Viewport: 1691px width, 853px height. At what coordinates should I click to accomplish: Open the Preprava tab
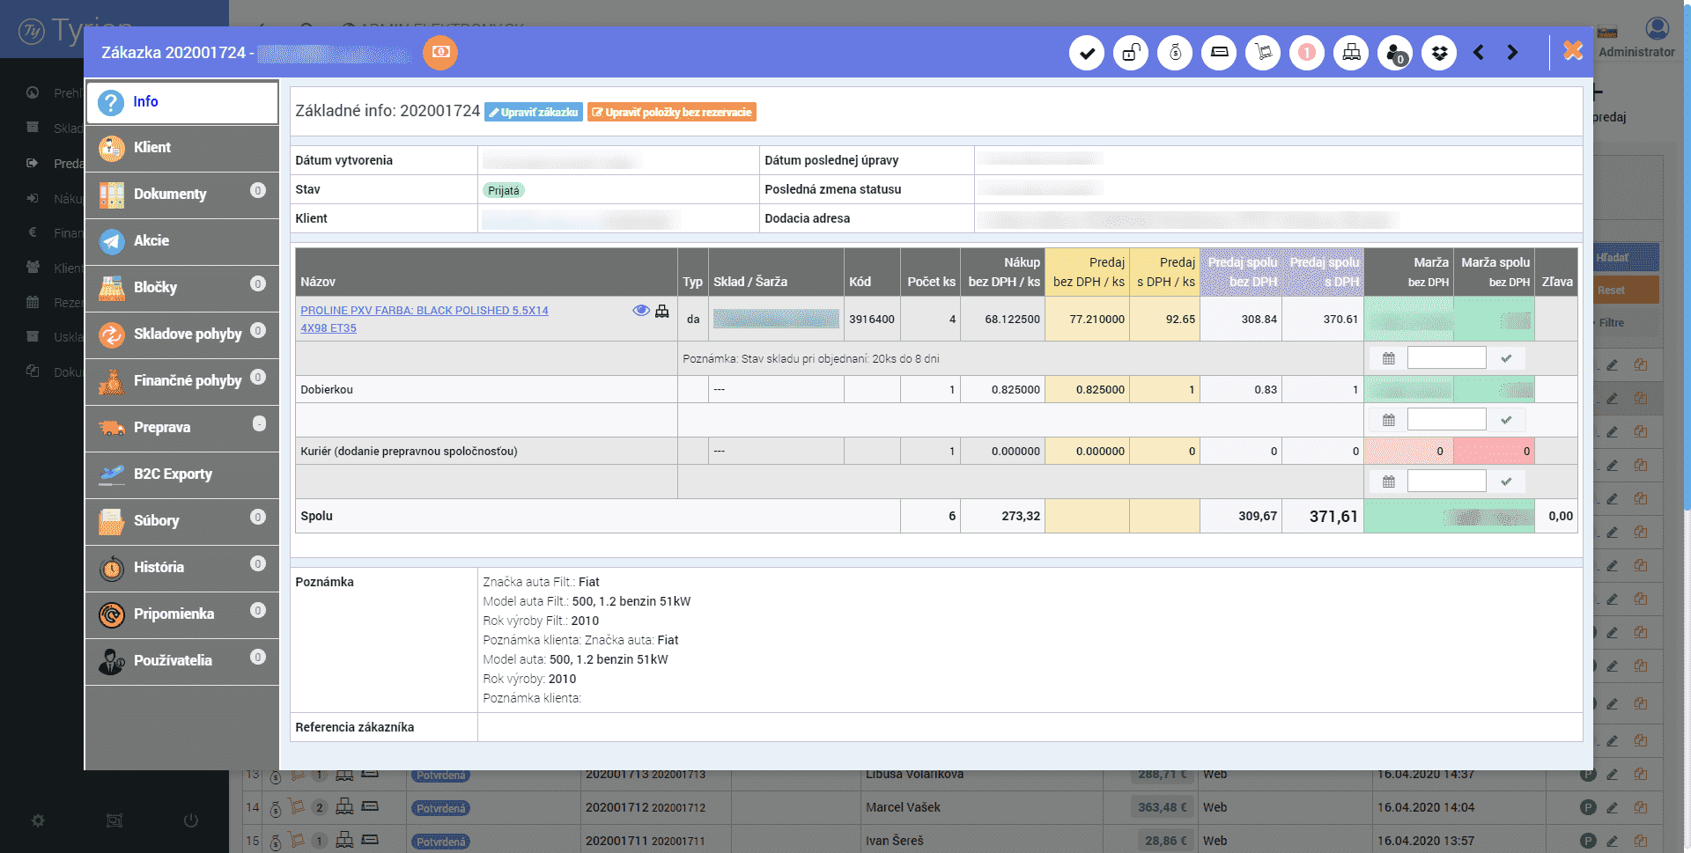tap(182, 428)
